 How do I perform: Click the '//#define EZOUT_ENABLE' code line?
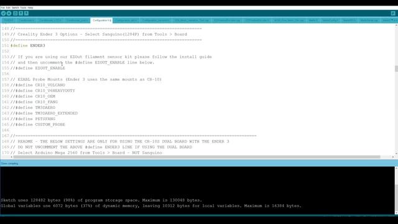[x=37, y=68]
